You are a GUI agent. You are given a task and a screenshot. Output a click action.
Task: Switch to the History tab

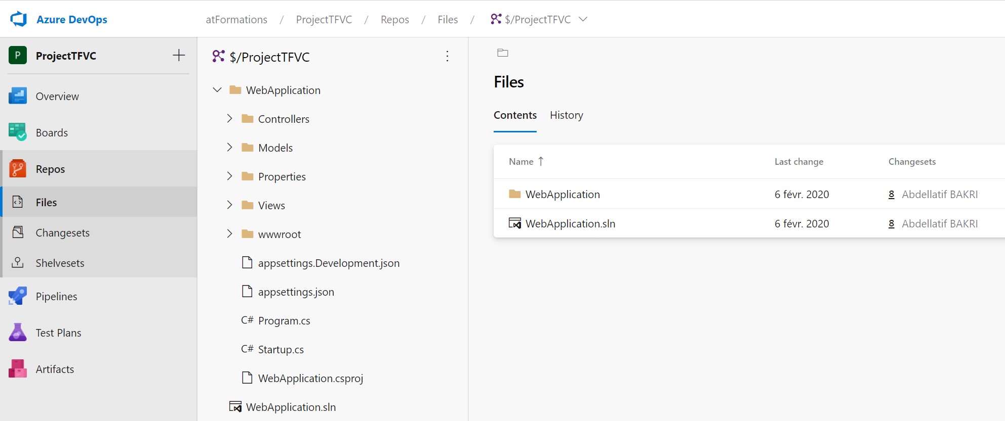(x=567, y=115)
